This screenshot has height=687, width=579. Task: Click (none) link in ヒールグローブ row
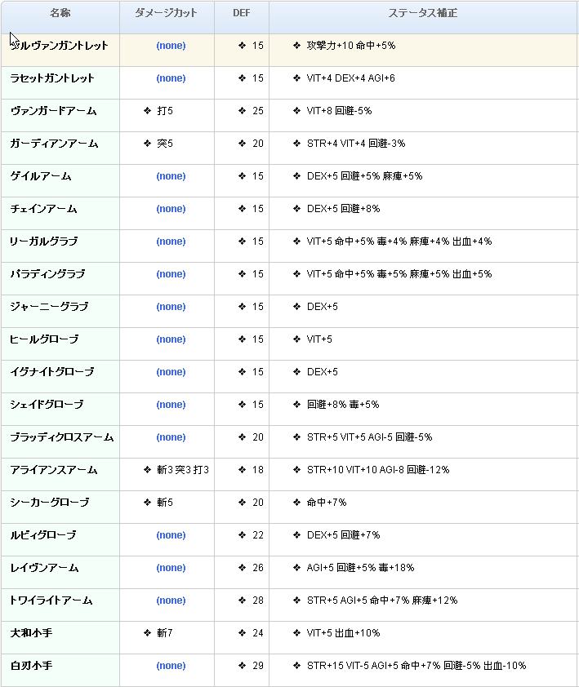tap(171, 339)
